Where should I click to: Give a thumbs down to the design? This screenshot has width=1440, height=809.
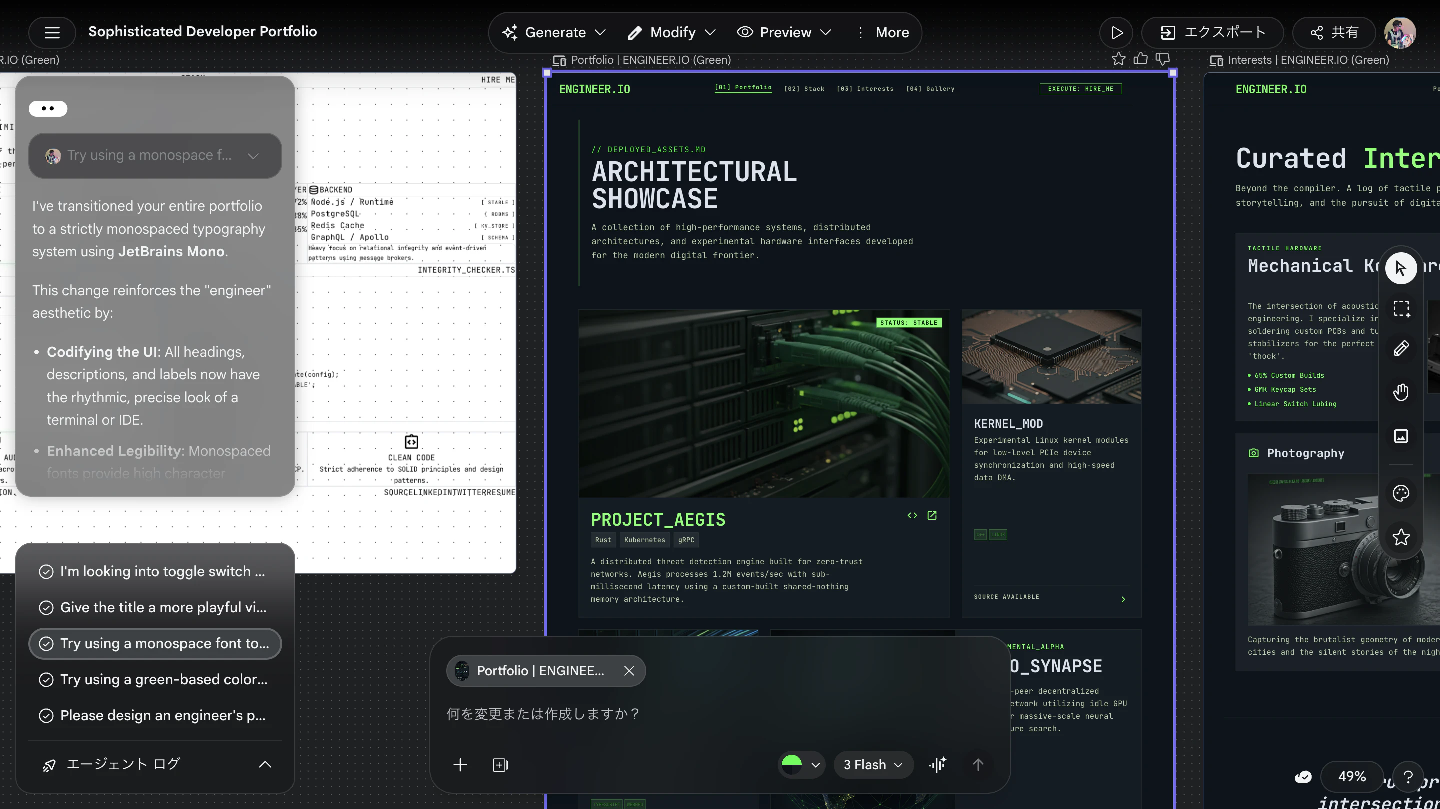click(1163, 59)
